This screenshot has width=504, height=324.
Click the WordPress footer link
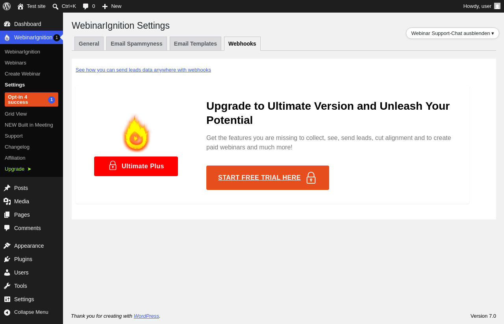pyautogui.click(x=146, y=316)
